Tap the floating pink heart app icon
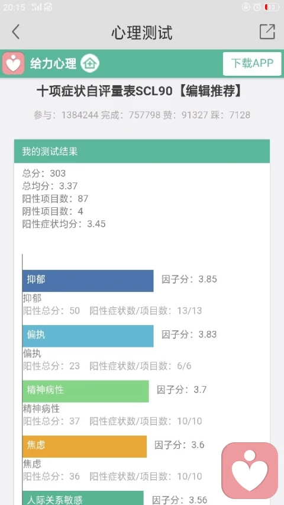This screenshot has width=284, height=505. click(x=250, y=470)
